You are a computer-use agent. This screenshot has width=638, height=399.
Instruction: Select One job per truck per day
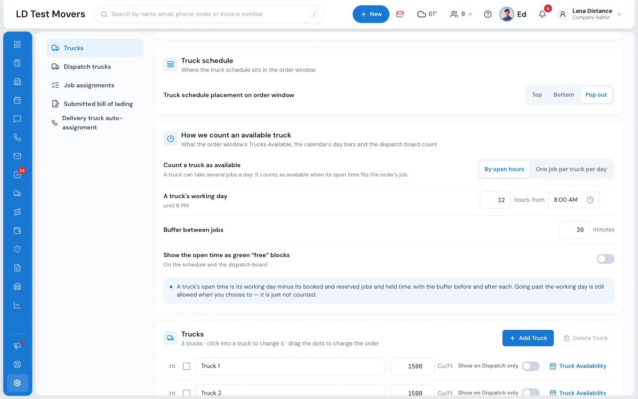click(571, 169)
